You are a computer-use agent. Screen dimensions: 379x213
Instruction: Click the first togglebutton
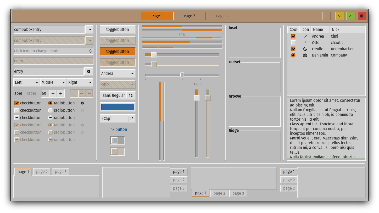(118, 30)
